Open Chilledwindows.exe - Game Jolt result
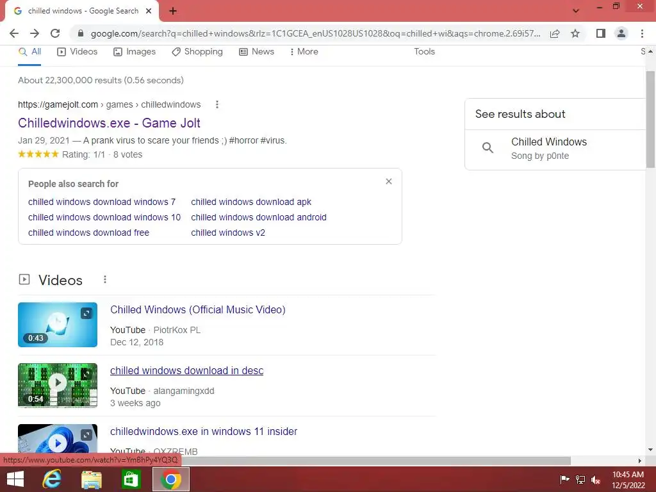 (109, 123)
